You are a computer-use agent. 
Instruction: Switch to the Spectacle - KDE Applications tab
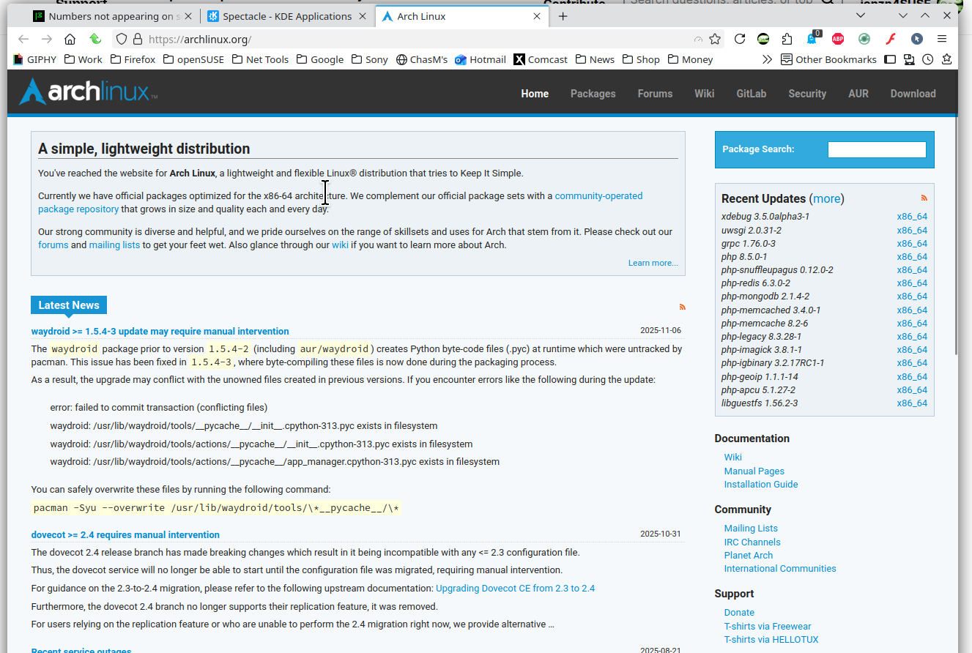pyautogui.click(x=278, y=16)
